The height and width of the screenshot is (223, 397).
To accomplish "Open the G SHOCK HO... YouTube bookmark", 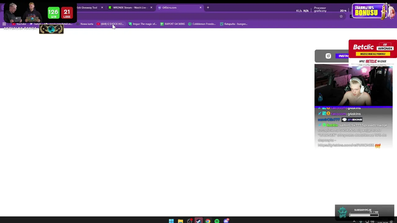I will (x=110, y=24).
